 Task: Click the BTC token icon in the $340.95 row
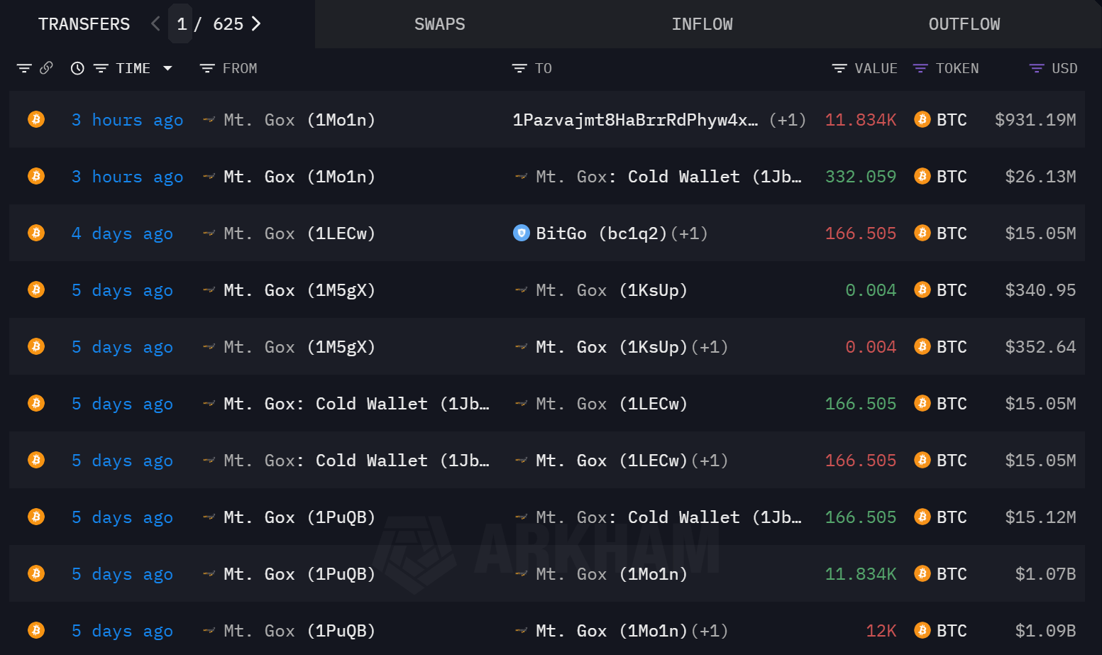tap(922, 290)
